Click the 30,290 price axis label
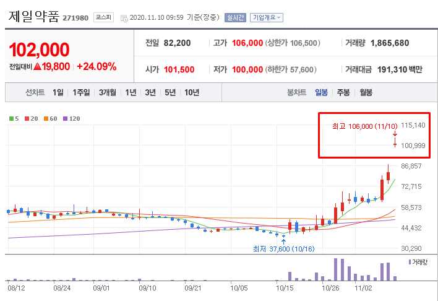The width and height of the screenshot is (438, 301). [411, 248]
